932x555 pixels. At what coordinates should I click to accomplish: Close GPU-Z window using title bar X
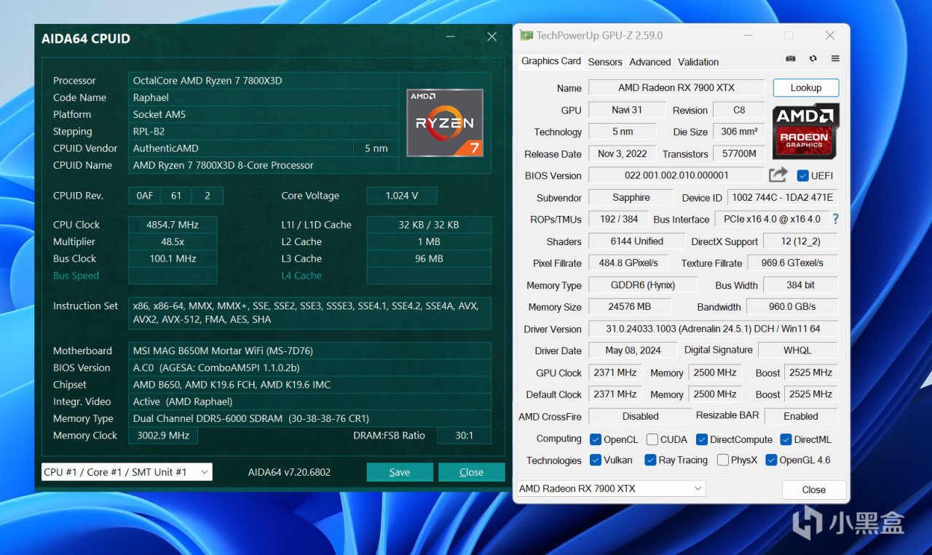[x=830, y=36]
